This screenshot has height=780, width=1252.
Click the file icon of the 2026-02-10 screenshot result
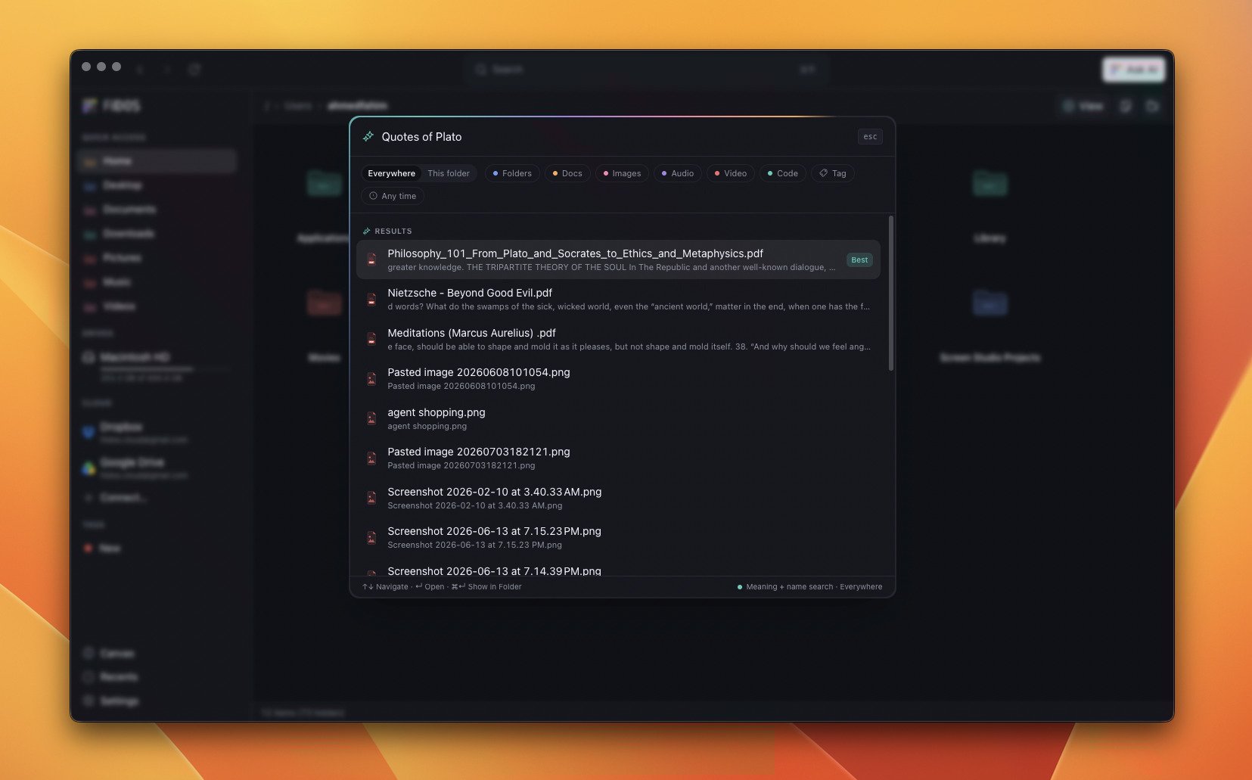[x=371, y=498]
